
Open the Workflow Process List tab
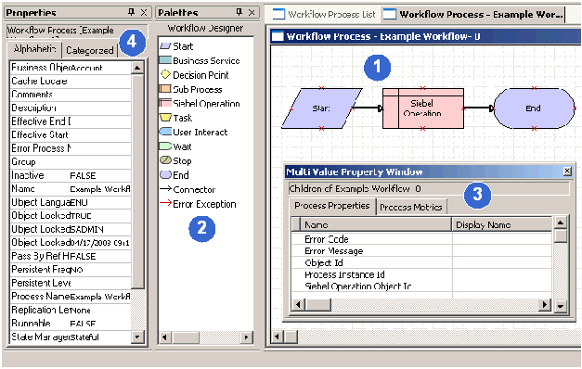[x=324, y=15]
